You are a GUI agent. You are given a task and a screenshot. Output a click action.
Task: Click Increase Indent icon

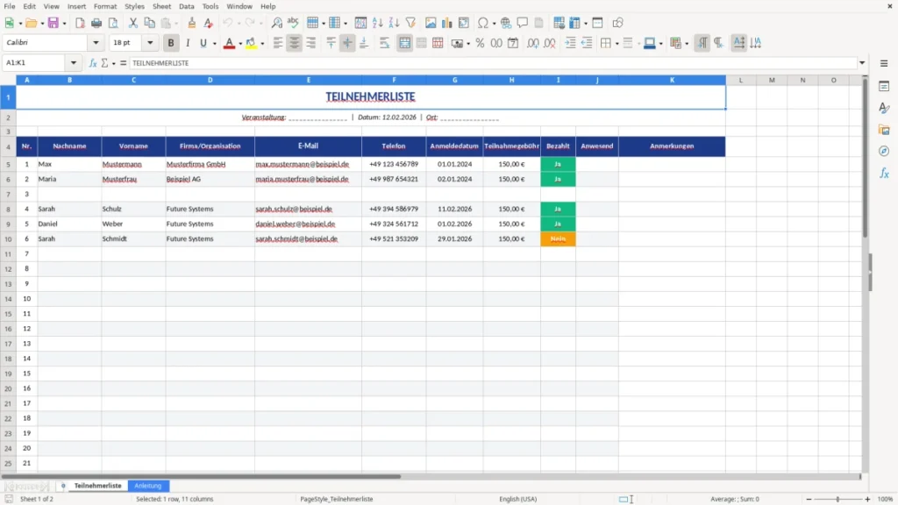[570, 43]
